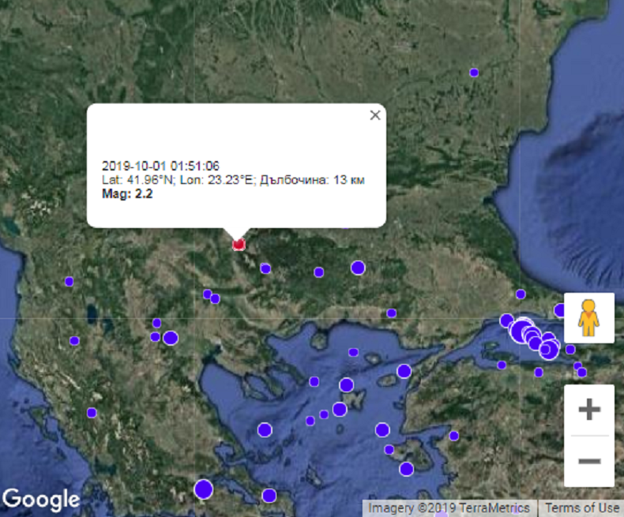Select the isolated blue marker in northeastern Bulgaria
624x517 pixels.
474,73
